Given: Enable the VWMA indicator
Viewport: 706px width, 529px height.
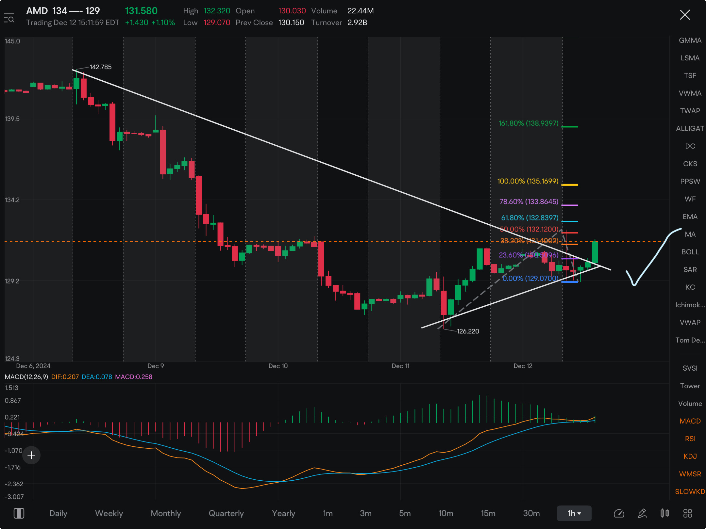Looking at the screenshot, I should (690, 93).
